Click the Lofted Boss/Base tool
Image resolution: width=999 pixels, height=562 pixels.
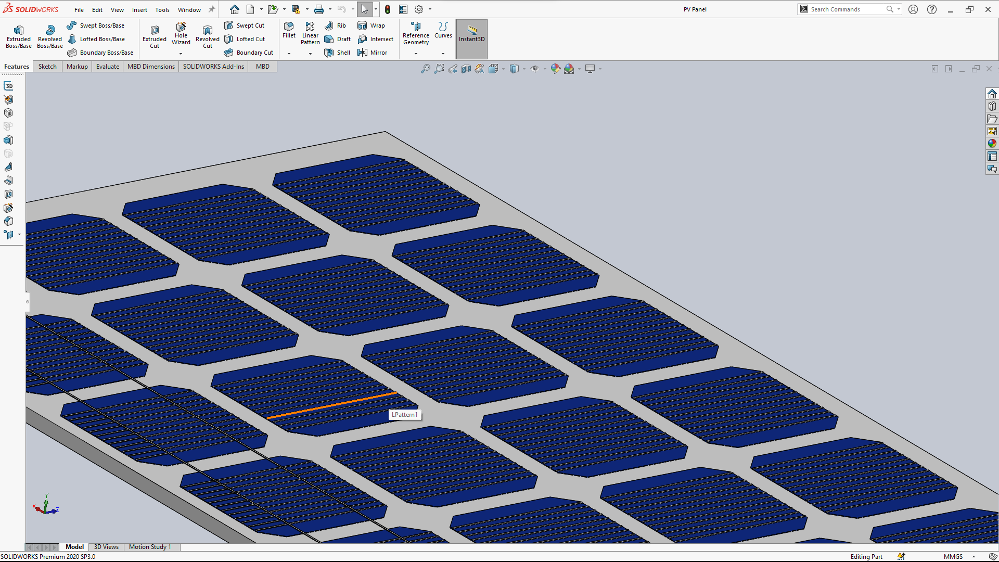[96, 39]
